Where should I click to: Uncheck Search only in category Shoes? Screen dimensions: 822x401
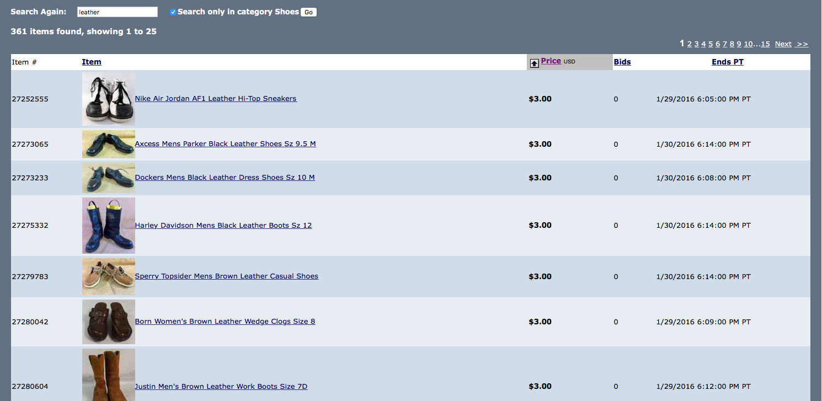coord(173,12)
